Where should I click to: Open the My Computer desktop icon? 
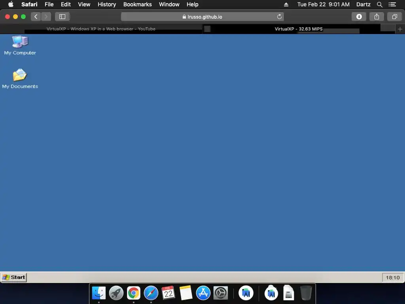pos(20,45)
